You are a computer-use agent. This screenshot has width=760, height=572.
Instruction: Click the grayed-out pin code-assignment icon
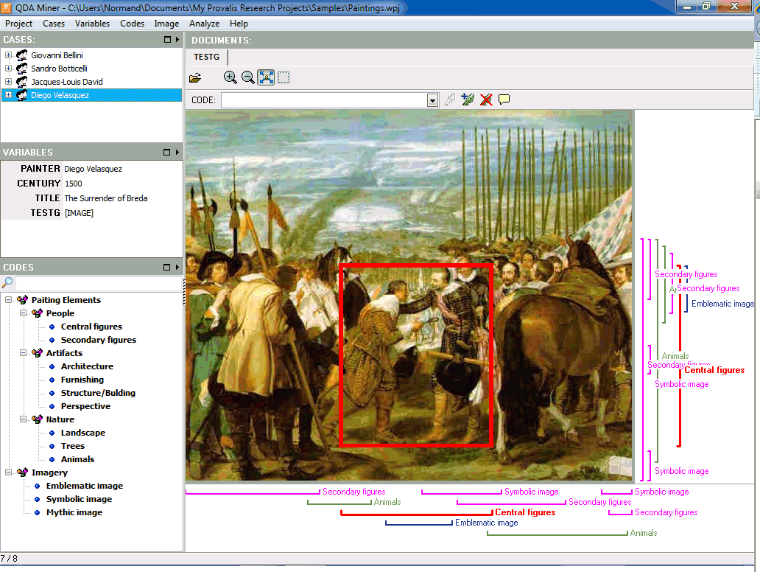[450, 100]
